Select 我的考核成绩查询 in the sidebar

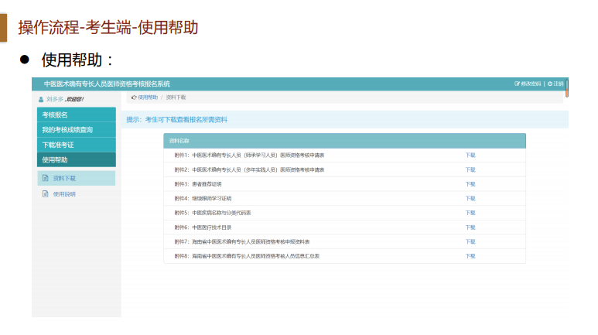coord(76,130)
